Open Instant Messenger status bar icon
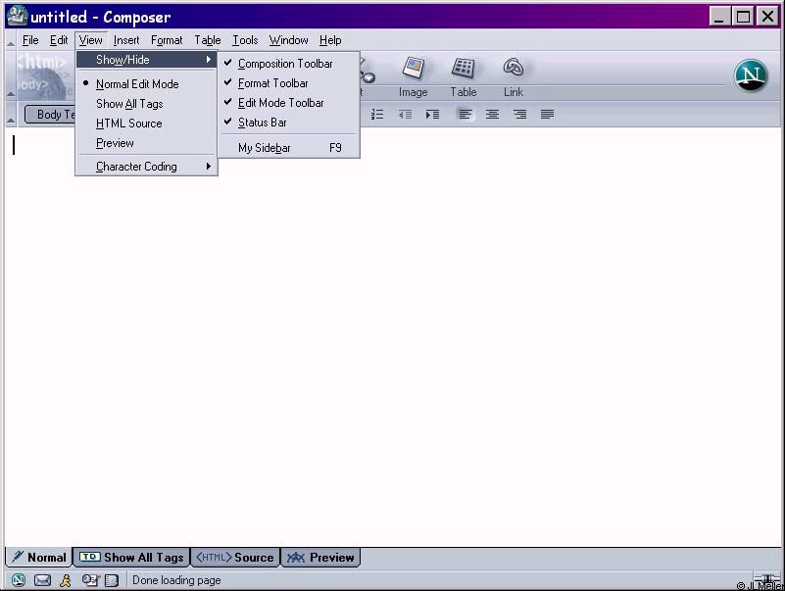Viewport: 785px width, 591px height. (66, 580)
